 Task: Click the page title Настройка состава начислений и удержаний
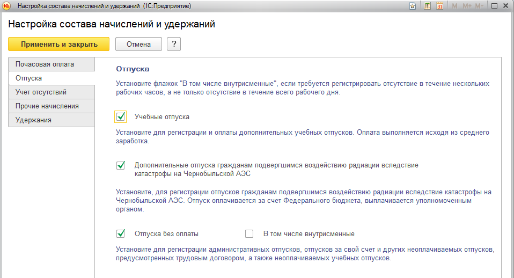112,24
